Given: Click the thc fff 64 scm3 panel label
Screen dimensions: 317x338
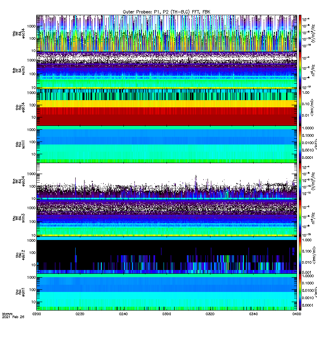Looking at the screenshot, I should pos(19,218).
